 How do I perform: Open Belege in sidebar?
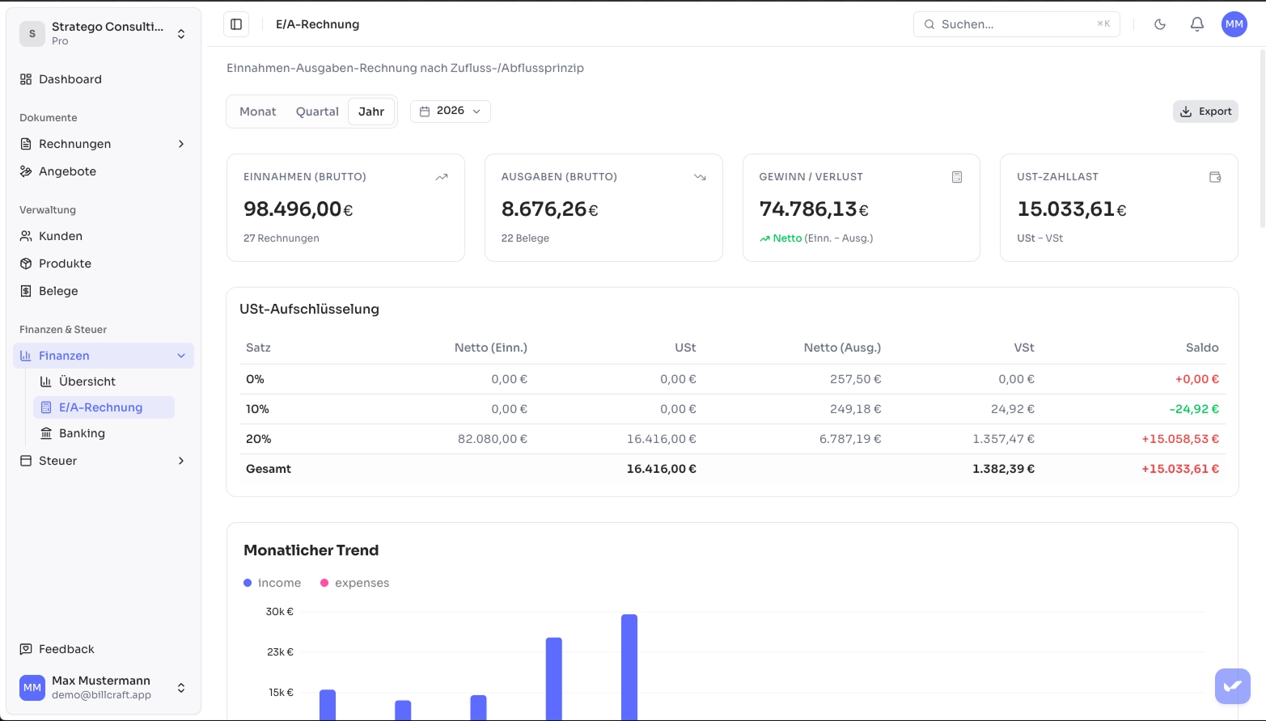pyautogui.click(x=104, y=291)
